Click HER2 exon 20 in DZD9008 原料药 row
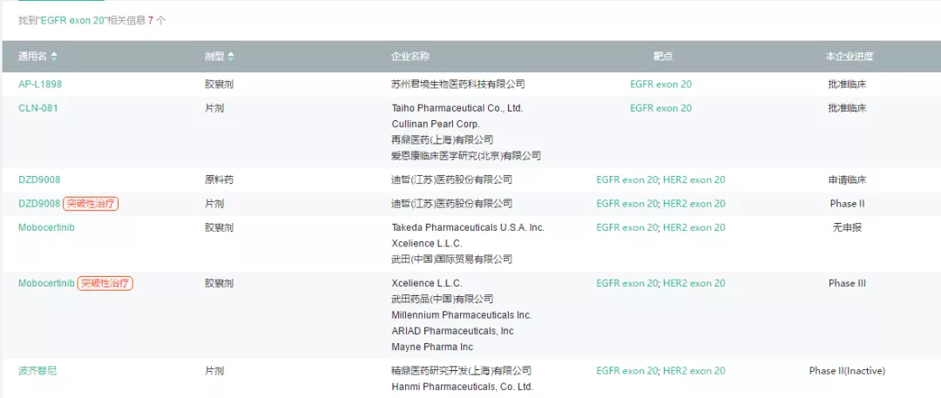Screen dimensions: 941x398 [x=694, y=179]
